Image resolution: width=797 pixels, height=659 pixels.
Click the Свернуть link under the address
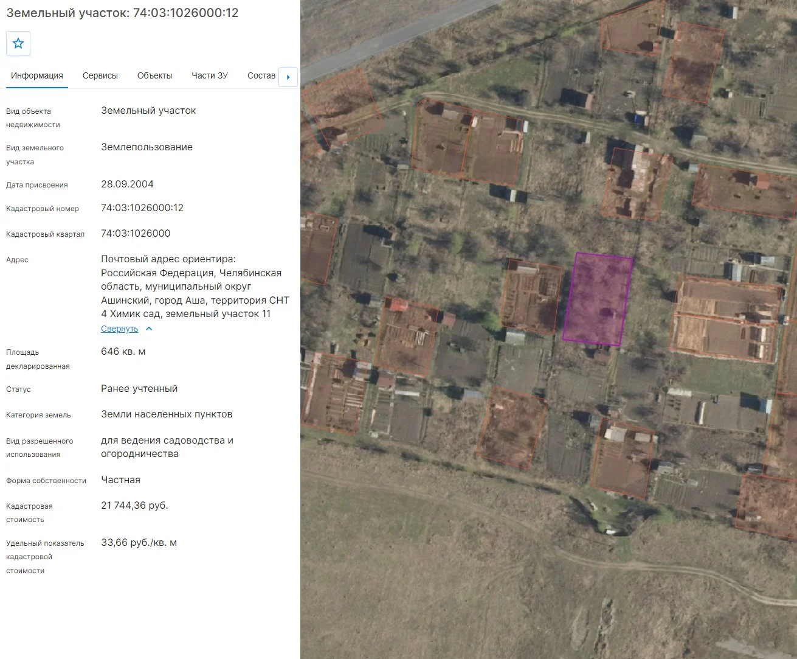(120, 329)
